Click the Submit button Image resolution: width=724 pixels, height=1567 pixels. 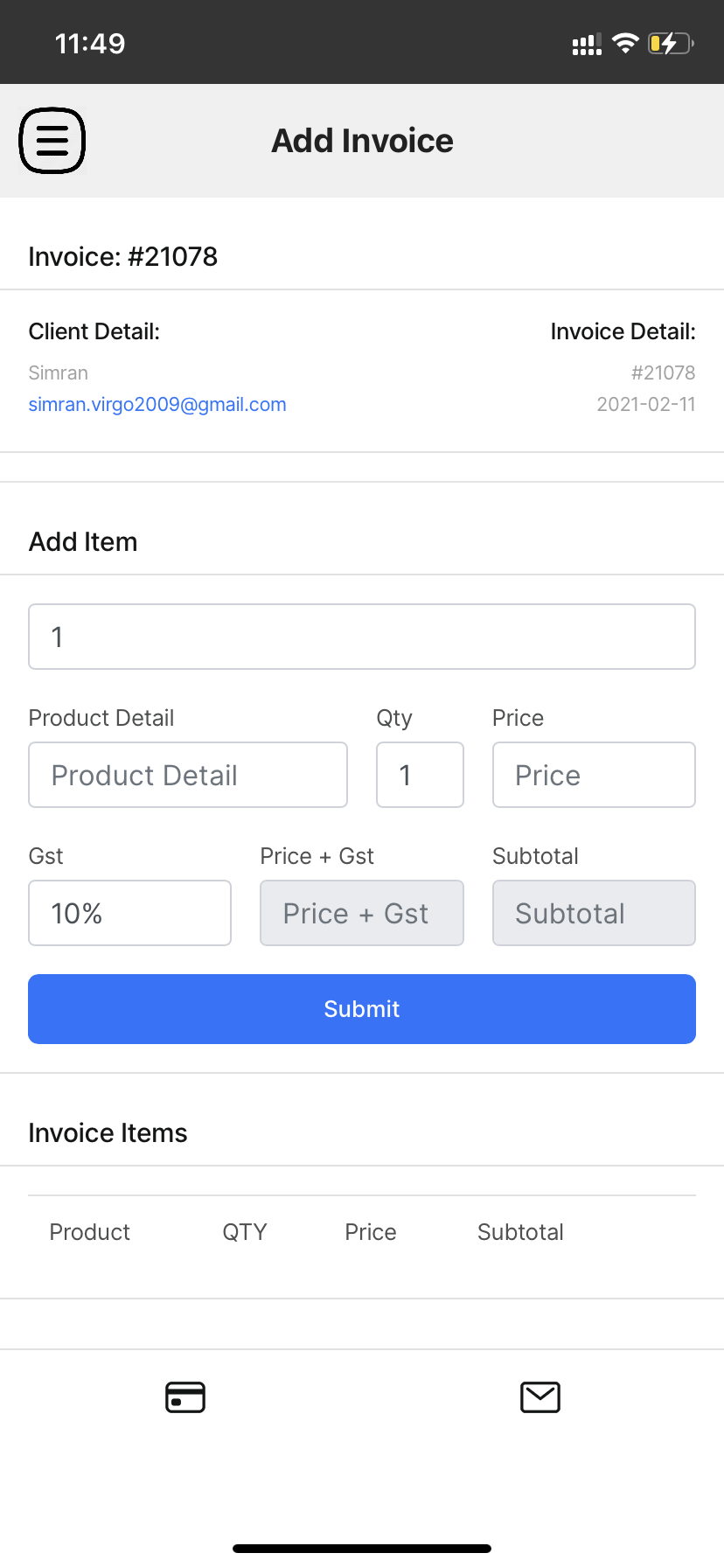[x=362, y=1009]
